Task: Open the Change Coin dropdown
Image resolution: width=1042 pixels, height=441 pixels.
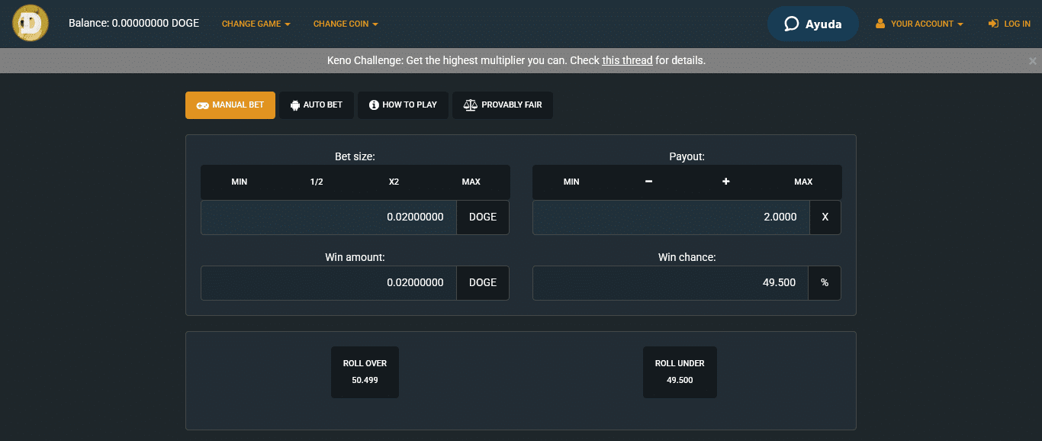Action: (x=345, y=24)
